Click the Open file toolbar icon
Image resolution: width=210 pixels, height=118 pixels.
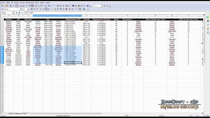pyautogui.click(x=7, y=6)
